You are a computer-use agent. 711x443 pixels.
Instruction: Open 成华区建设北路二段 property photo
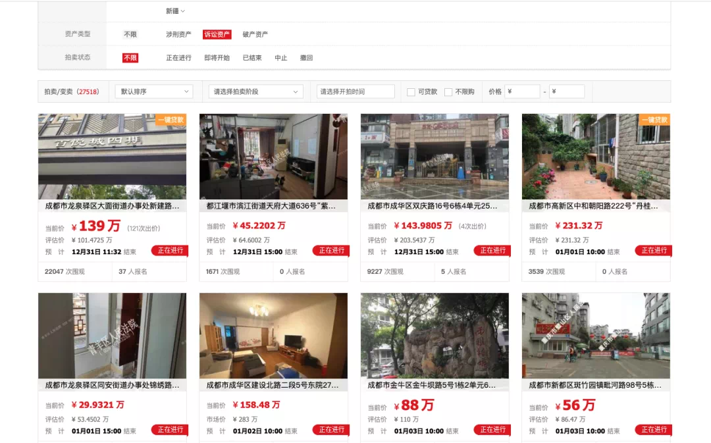[273, 336]
